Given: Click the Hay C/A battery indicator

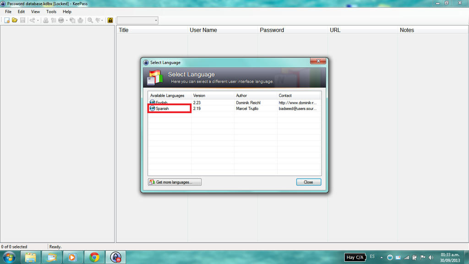Looking at the screenshot, I should 355,257.
